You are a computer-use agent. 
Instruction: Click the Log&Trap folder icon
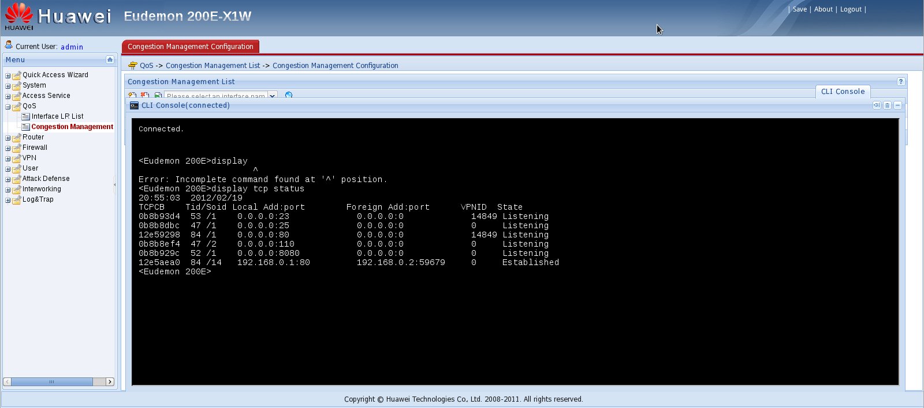click(17, 200)
